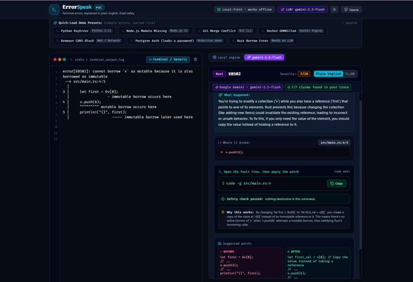
Task: Click the POC badge next to ErrorSpeak
Action: 99,7
